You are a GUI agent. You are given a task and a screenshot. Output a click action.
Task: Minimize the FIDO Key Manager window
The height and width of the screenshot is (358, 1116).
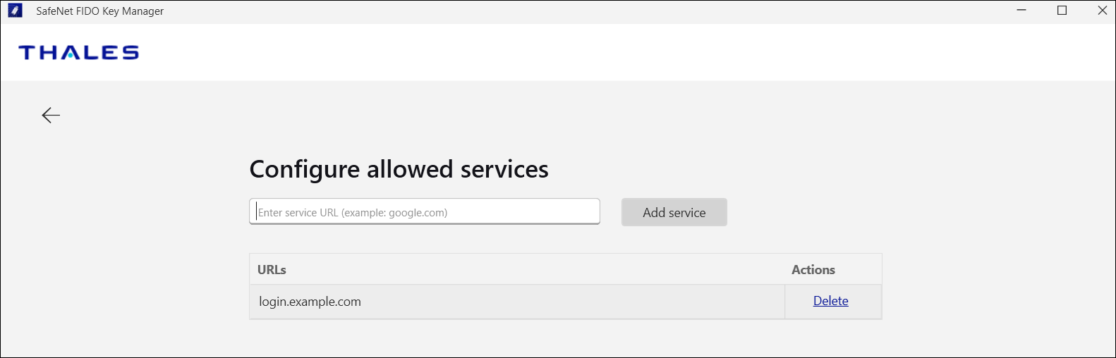point(1021,11)
